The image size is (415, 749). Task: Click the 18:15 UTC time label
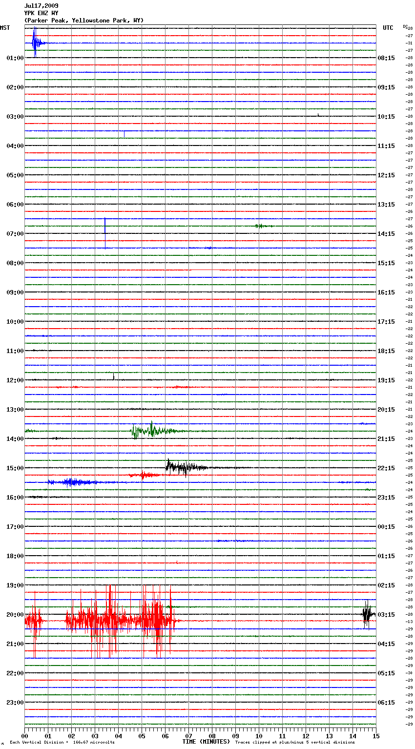pyautogui.click(x=386, y=351)
